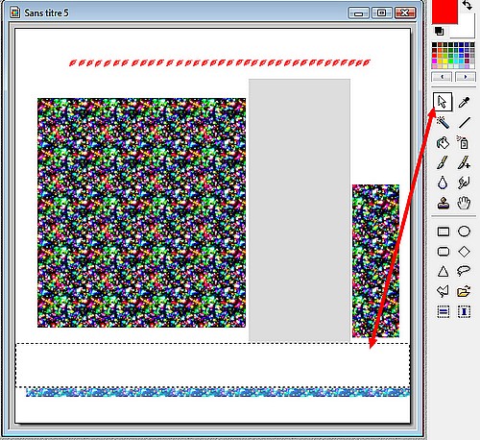Click the gray rectangle on the canvas
Screen dimensions: 480x440
click(300, 210)
